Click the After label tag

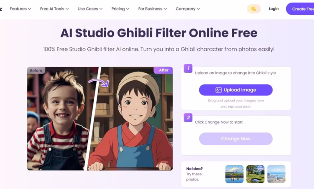pyautogui.click(x=163, y=70)
